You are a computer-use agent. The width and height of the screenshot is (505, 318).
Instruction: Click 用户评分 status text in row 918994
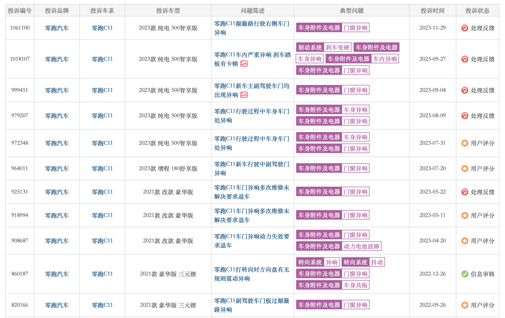[483, 215]
